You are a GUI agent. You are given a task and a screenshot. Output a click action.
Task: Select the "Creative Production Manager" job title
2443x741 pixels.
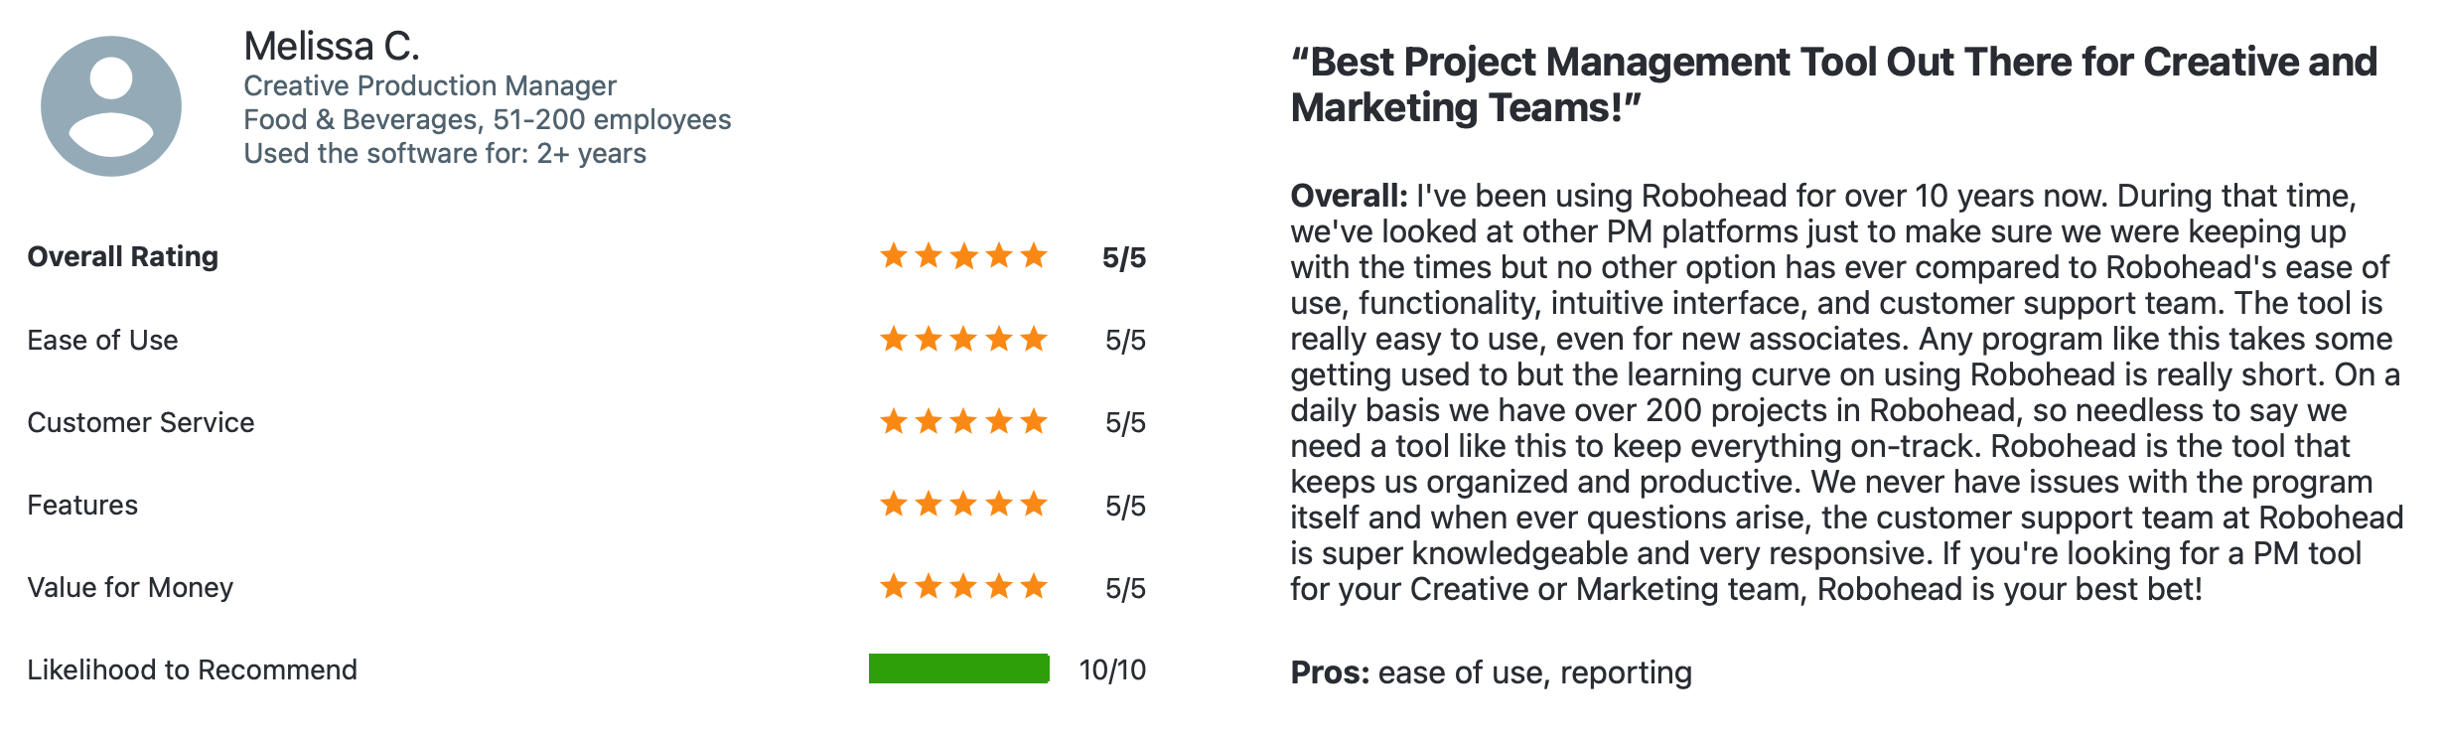coord(430,86)
